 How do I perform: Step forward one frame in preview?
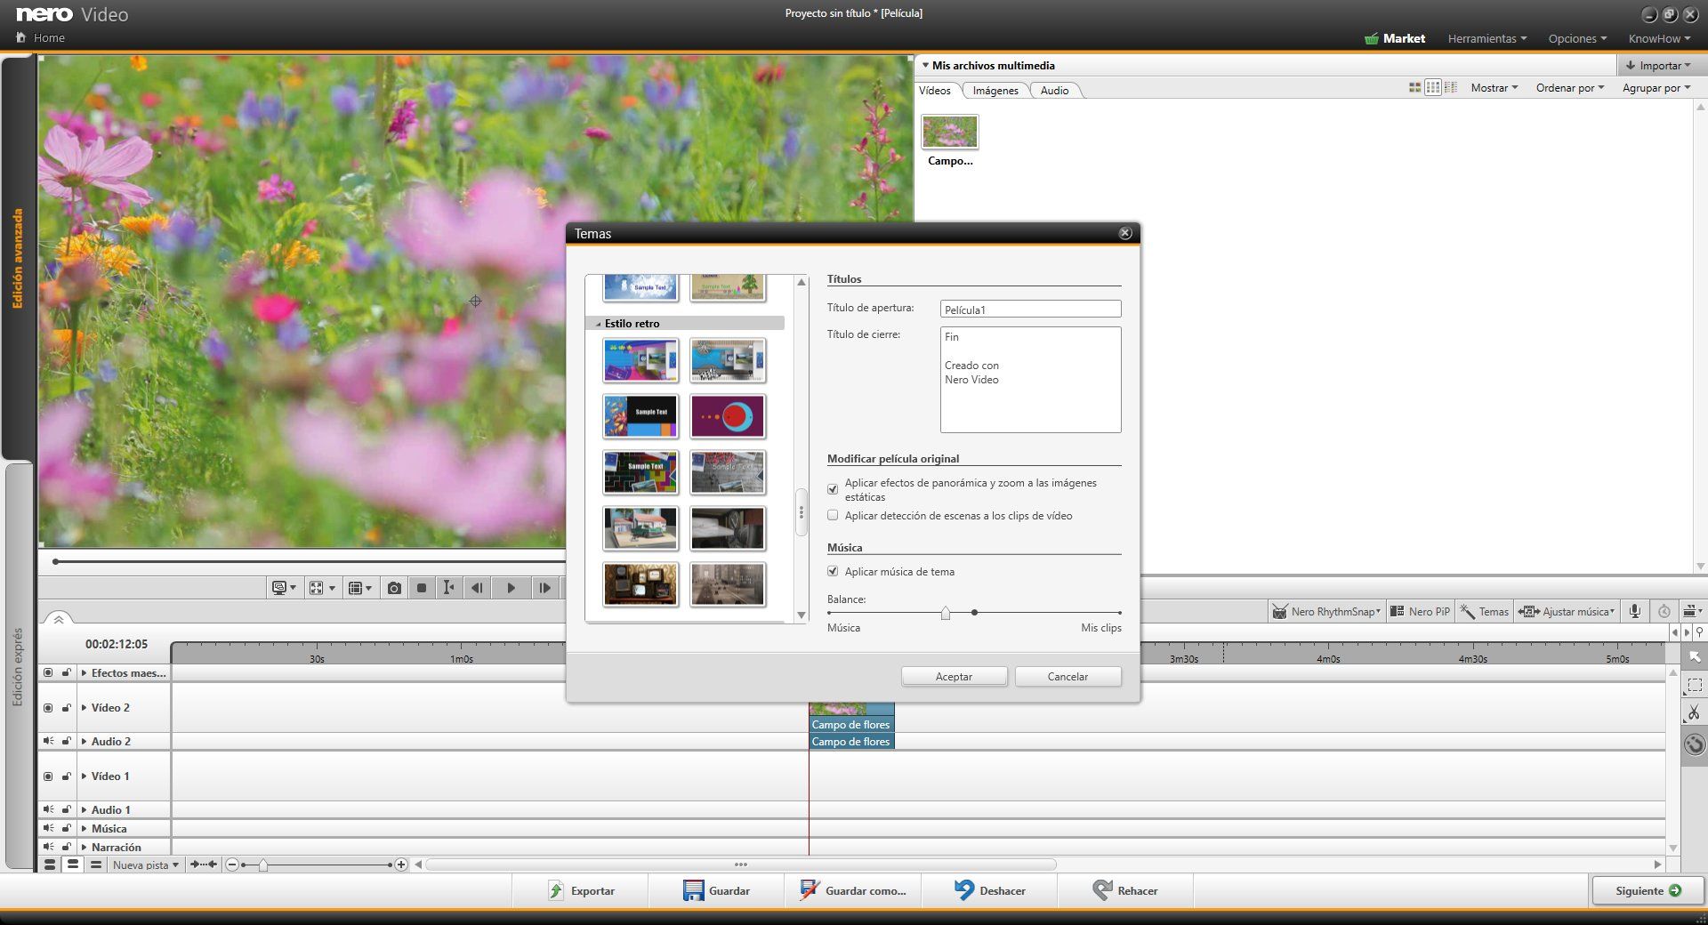pyautogui.click(x=544, y=588)
